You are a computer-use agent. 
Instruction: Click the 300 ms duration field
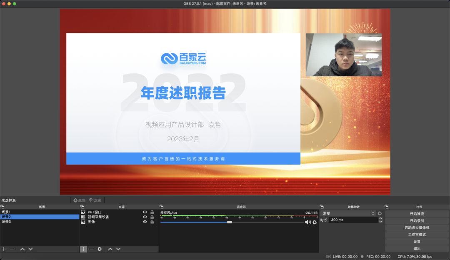(352, 220)
